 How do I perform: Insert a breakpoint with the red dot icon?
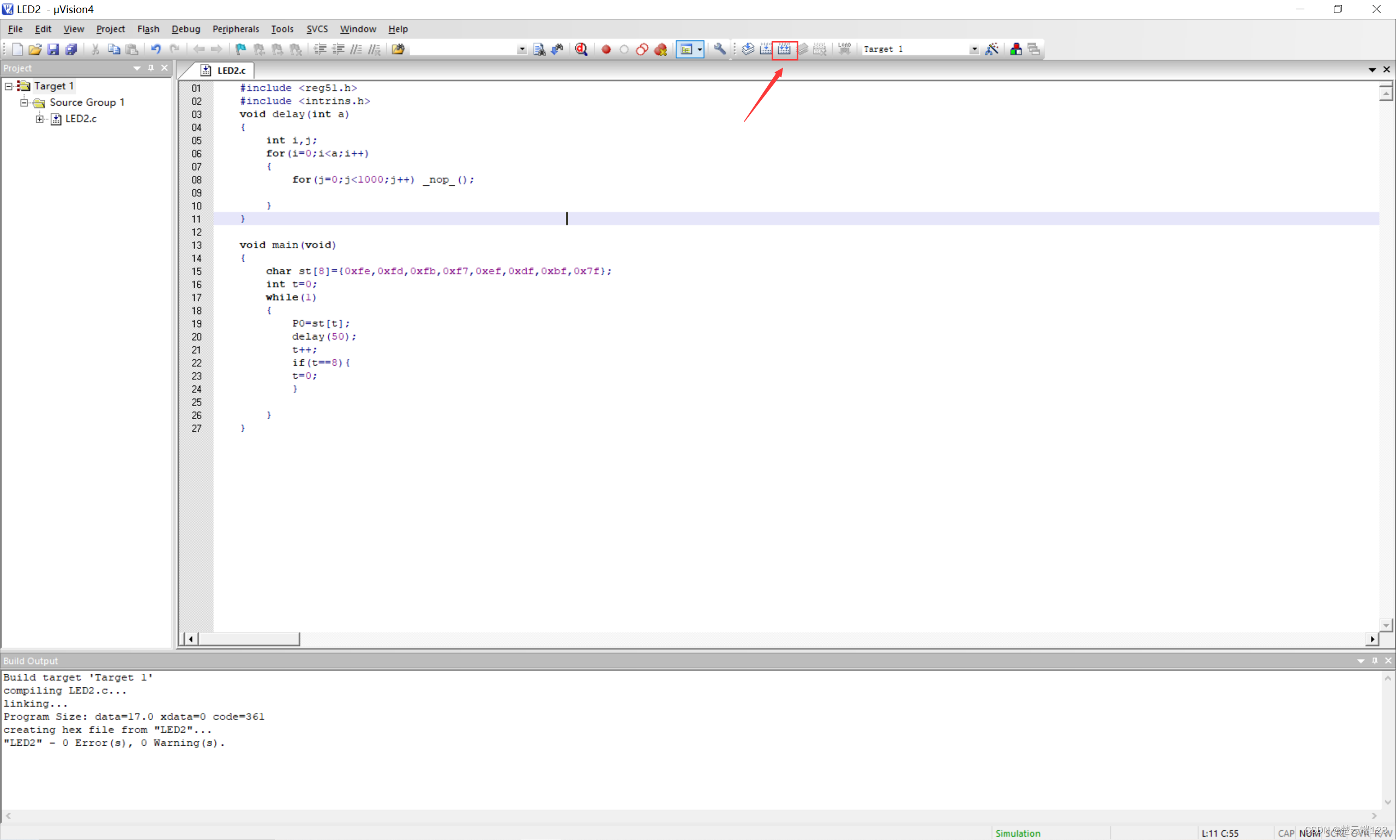click(x=606, y=49)
